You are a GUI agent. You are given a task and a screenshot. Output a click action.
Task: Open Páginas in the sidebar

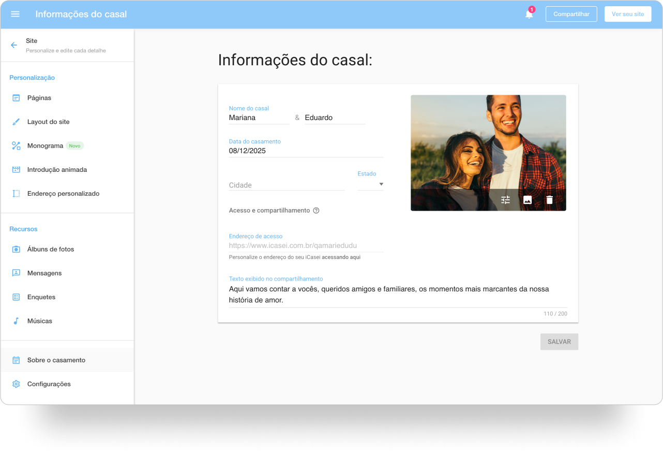[67, 98]
